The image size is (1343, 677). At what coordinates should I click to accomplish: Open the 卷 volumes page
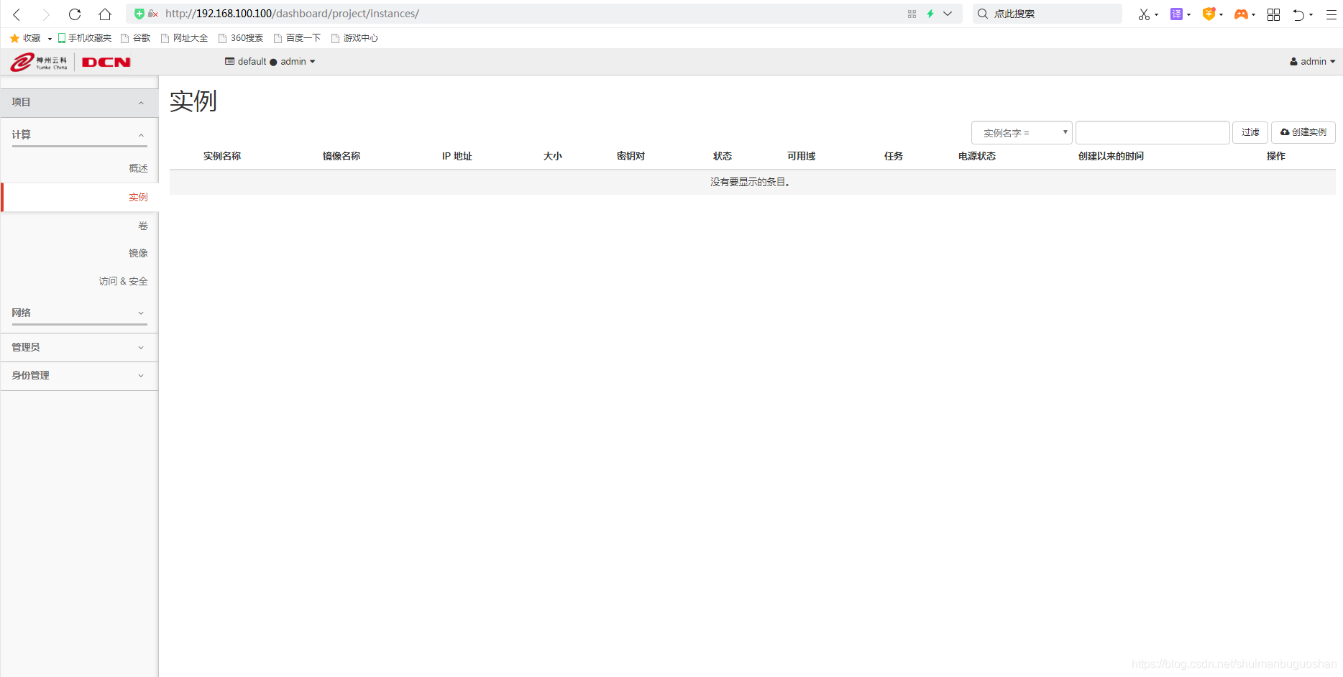tap(143, 226)
